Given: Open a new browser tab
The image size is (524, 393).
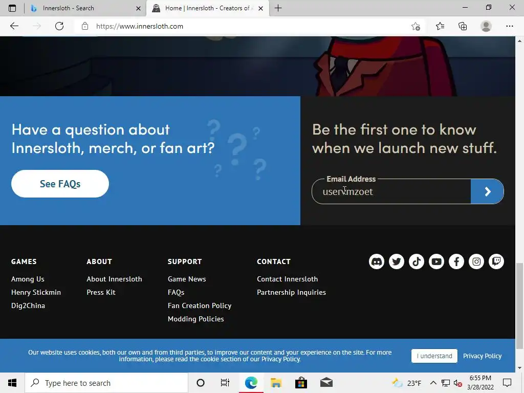Looking at the screenshot, I should tap(278, 8).
